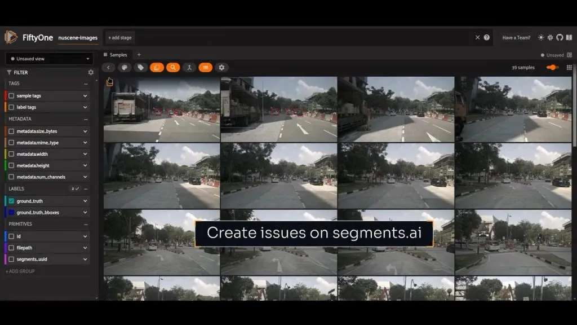Enable metadata.size_bytes checkbox
The image size is (577, 325).
pyautogui.click(x=11, y=131)
